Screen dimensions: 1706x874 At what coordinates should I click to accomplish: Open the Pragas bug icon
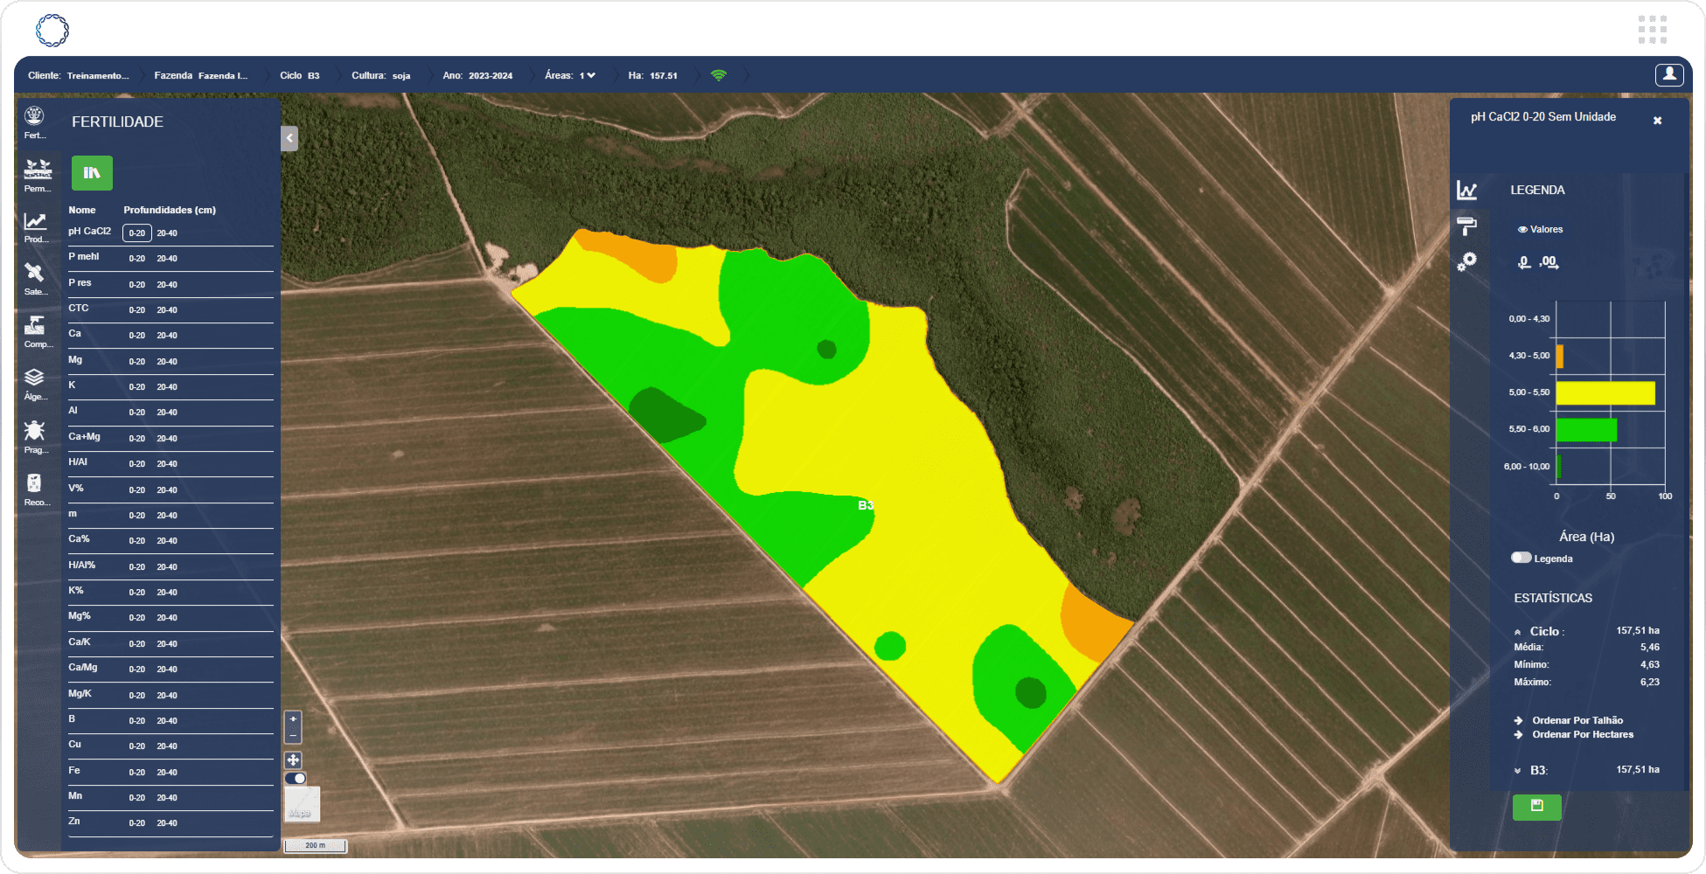point(35,434)
